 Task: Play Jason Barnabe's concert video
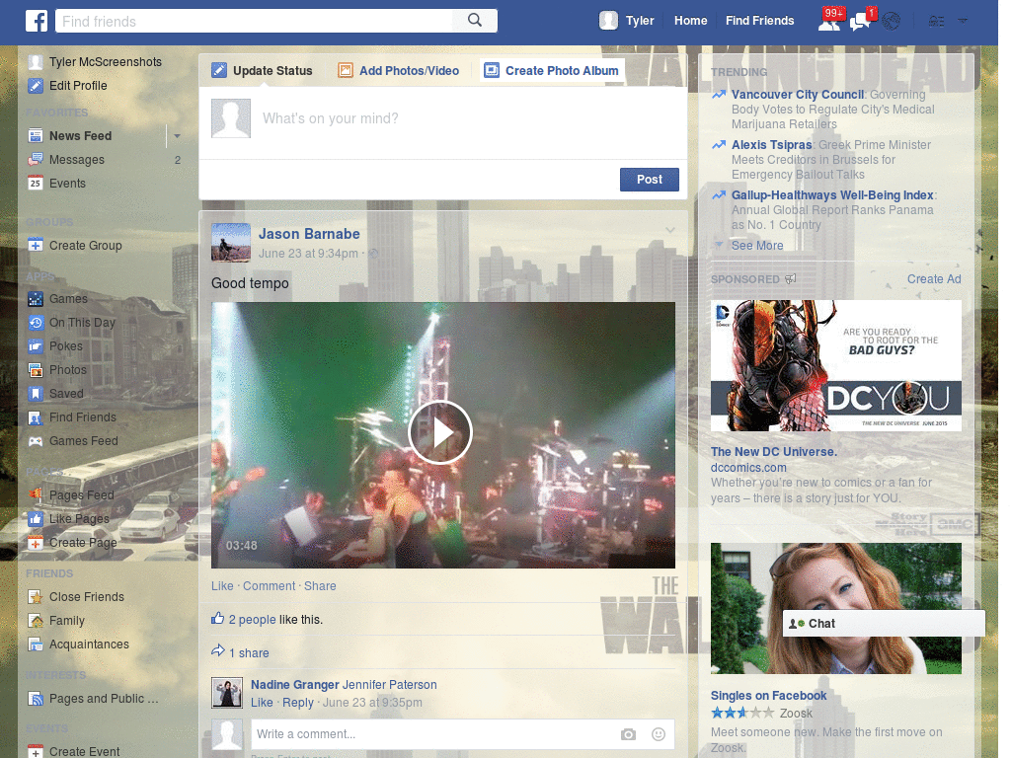pos(441,432)
